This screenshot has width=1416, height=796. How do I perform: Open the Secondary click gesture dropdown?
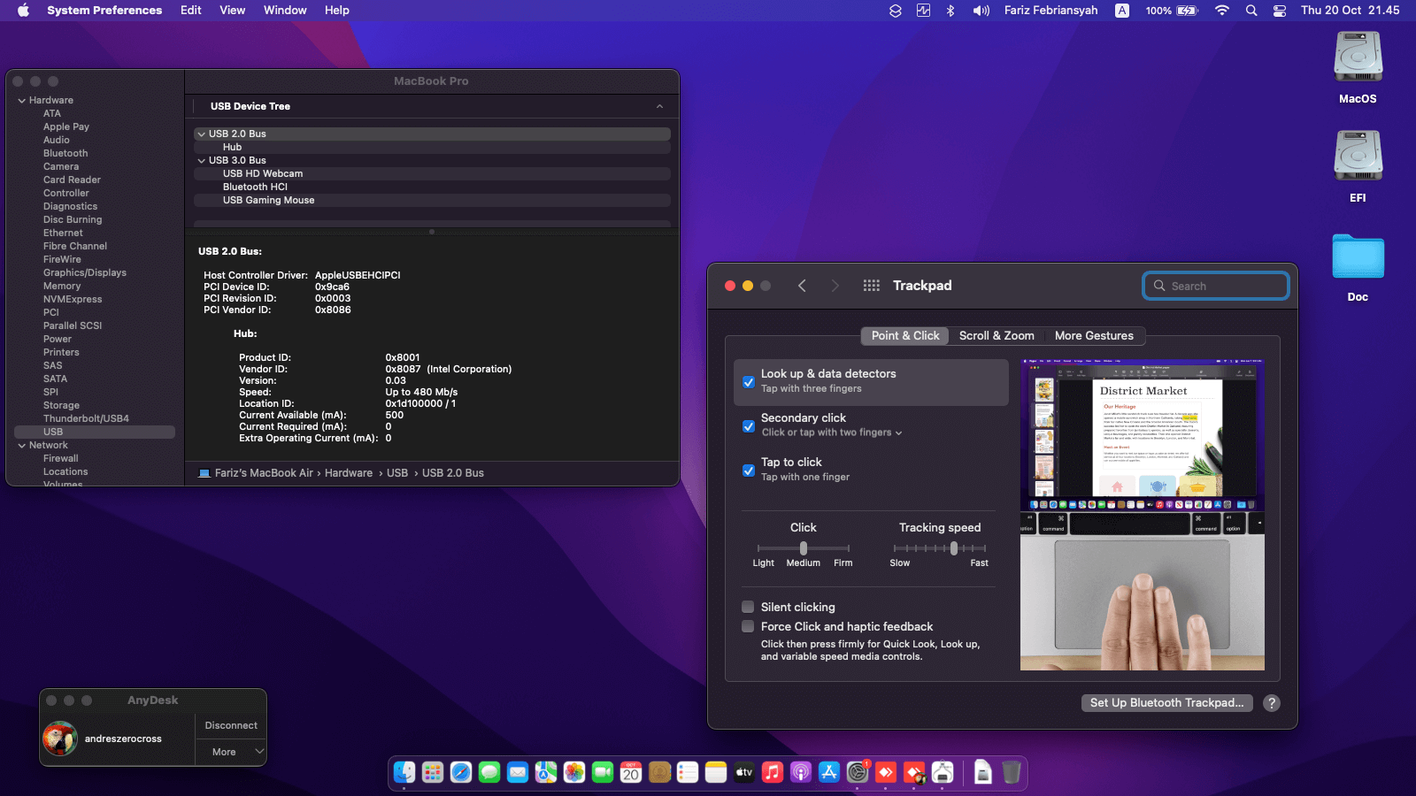click(832, 432)
